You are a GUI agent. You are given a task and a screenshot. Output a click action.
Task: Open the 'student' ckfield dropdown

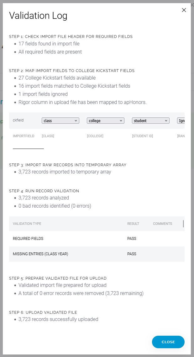[x=151, y=121]
